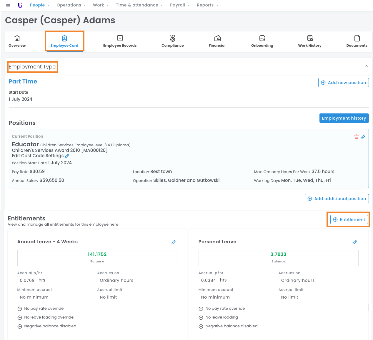The width and height of the screenshot is (373, 340).
Task: Click the Edit Cost Code Settings pencil
Action: tap(67, 156)
